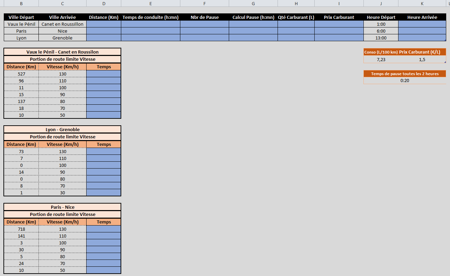Click the 'Prix Carburant (€/L)' header
Image resolution: width=450 pixels, height=276 pixels.
point(422,52)
